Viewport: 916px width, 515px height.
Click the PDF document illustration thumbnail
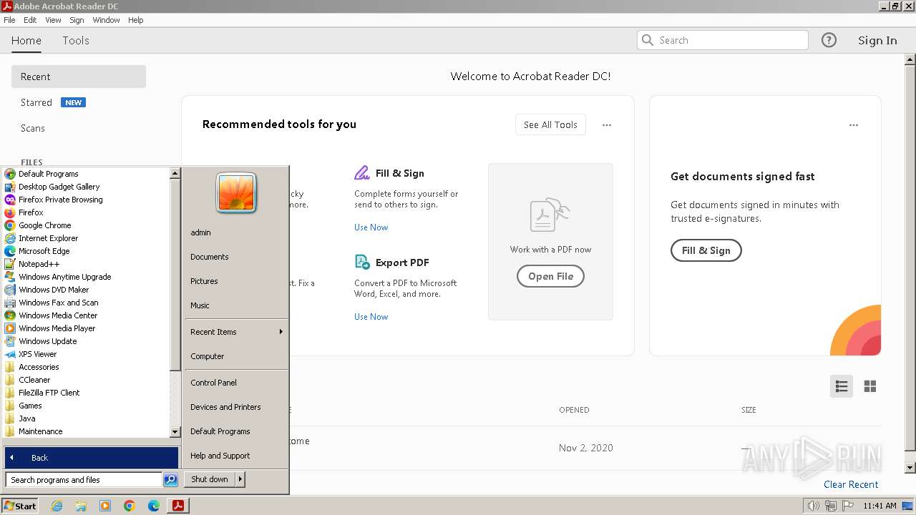[x=550, y=215]
